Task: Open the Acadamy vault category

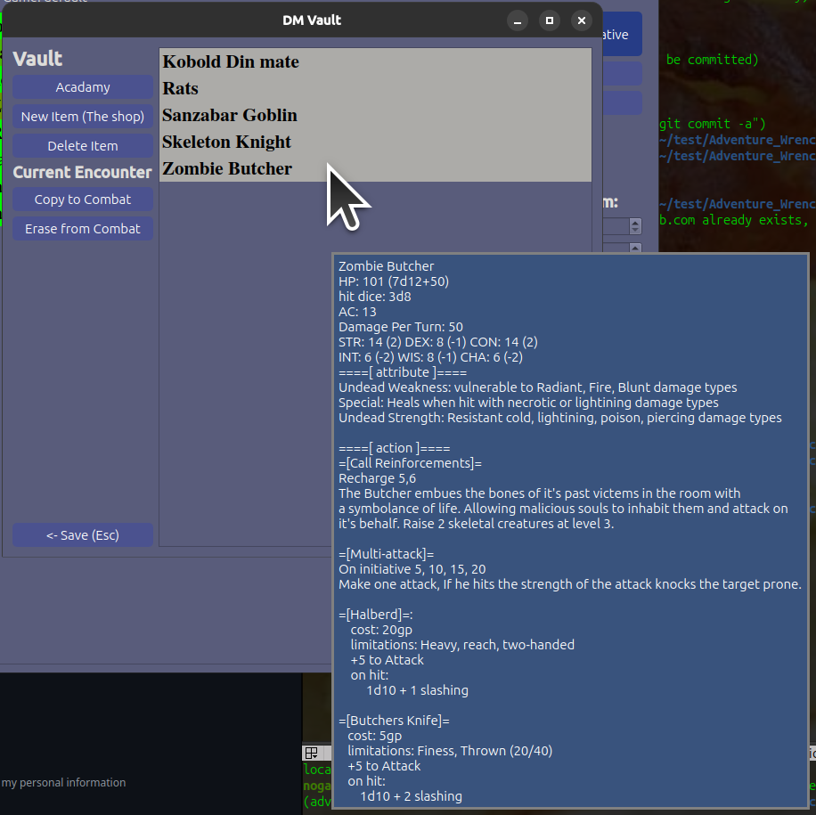Action: pyautogui.click(x=83, y=87)
